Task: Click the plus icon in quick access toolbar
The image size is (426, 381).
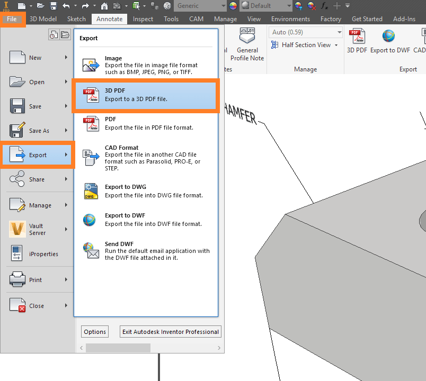Action: click(337, 6)
